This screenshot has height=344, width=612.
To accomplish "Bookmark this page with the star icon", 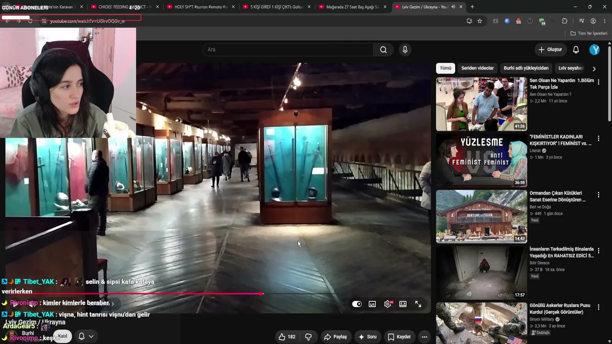I will [x=480, y=21].
